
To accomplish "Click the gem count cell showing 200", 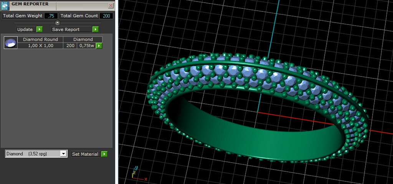I will [x=70, y=46].
